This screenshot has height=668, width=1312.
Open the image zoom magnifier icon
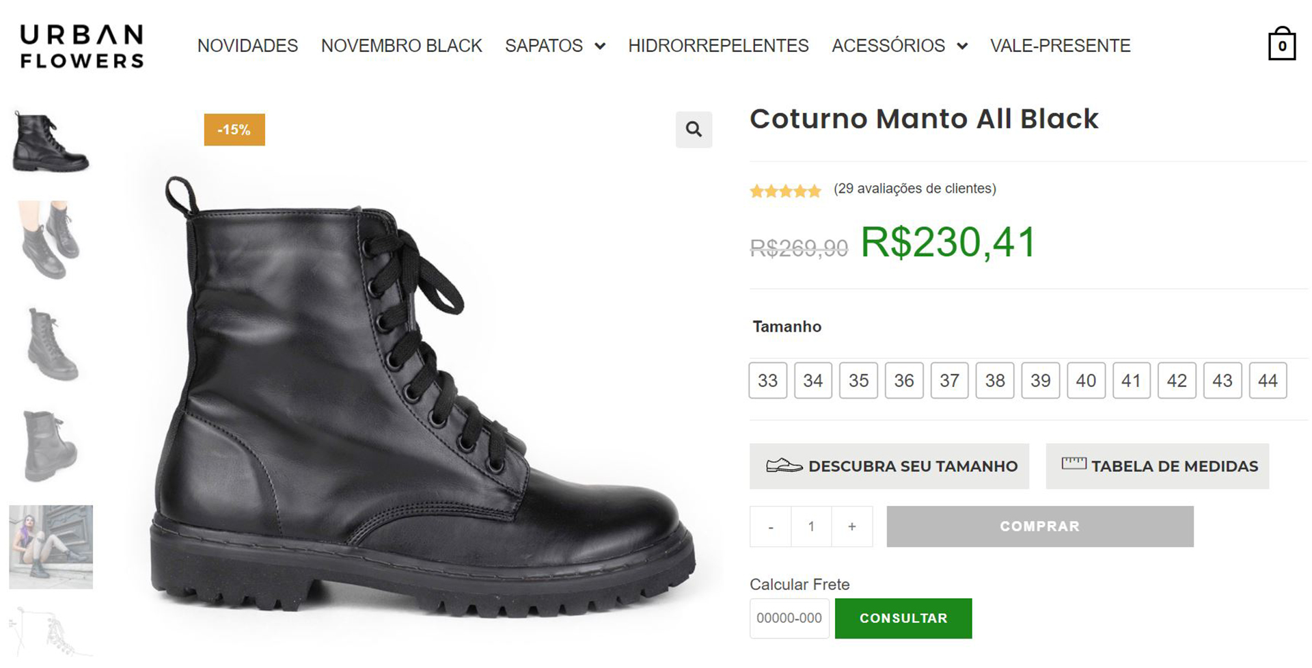(x=694, y=129)
